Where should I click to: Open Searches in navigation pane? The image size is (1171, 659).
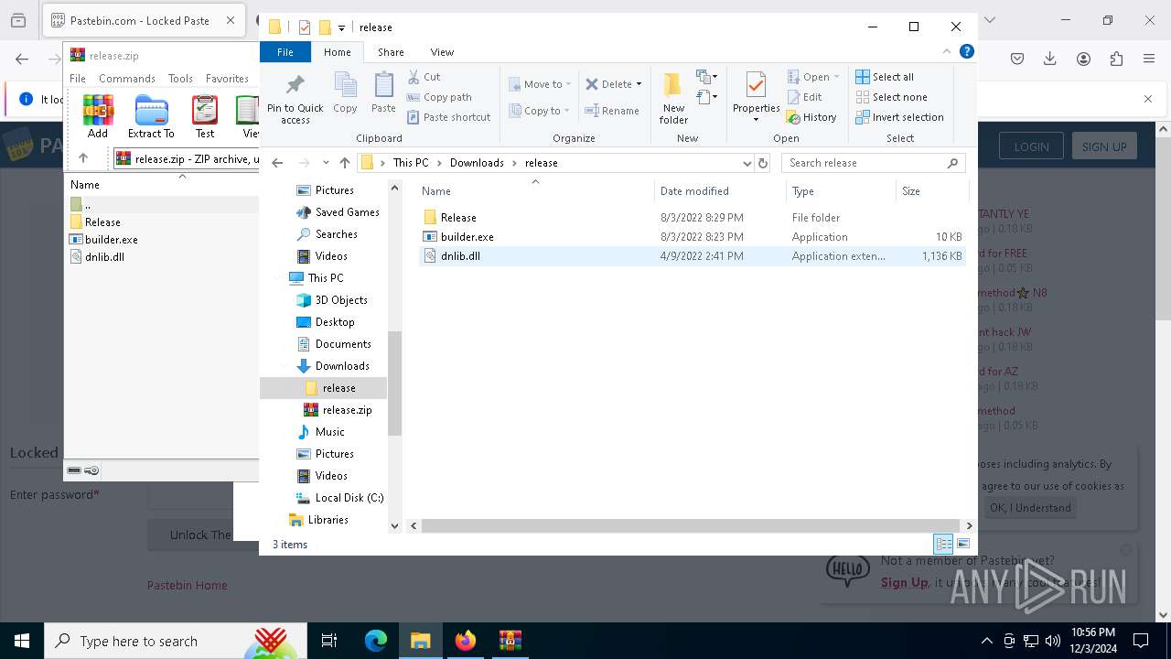coord(327,234)
